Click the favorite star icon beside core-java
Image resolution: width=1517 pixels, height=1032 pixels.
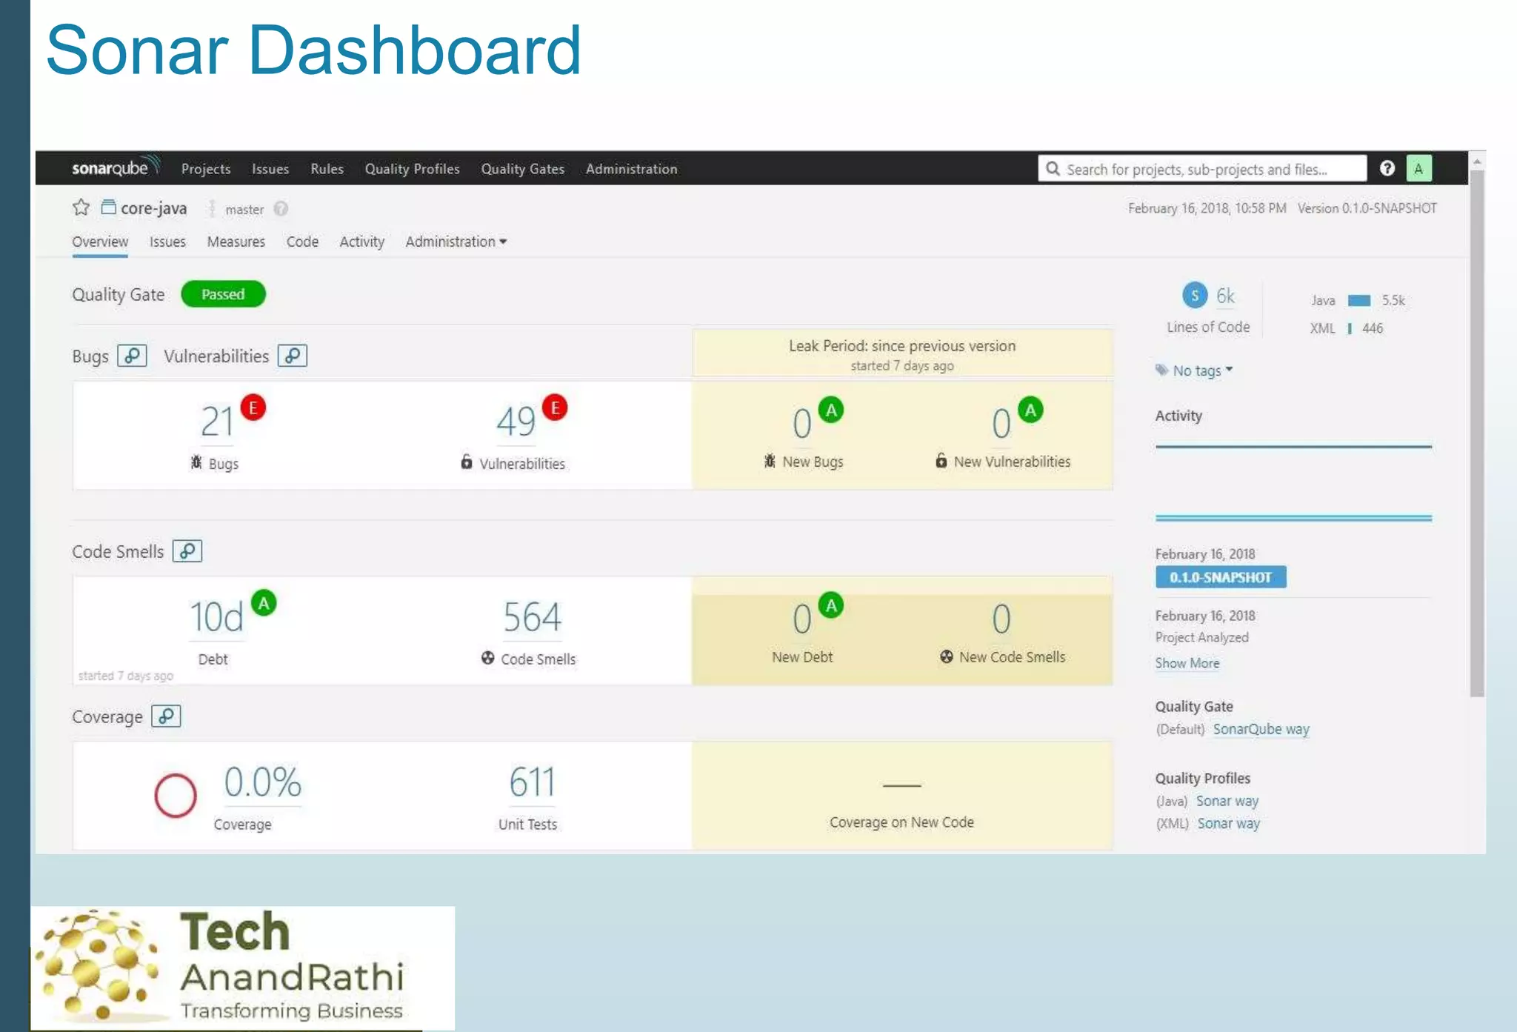click(x=81, y=207)
